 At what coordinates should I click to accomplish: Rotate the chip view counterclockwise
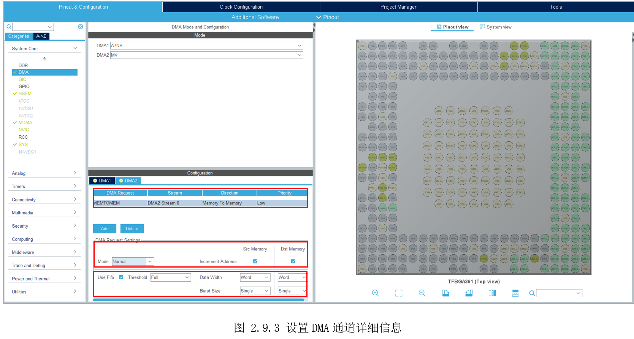(469, 293)
